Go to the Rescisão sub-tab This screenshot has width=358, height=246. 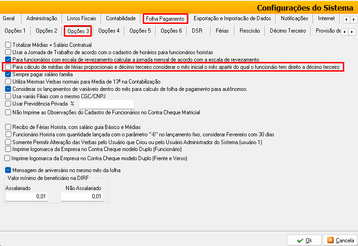[x=250, y=31]
